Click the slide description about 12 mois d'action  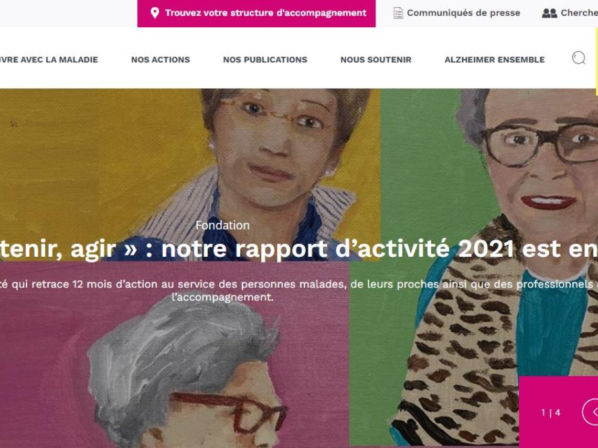(299, 290)
